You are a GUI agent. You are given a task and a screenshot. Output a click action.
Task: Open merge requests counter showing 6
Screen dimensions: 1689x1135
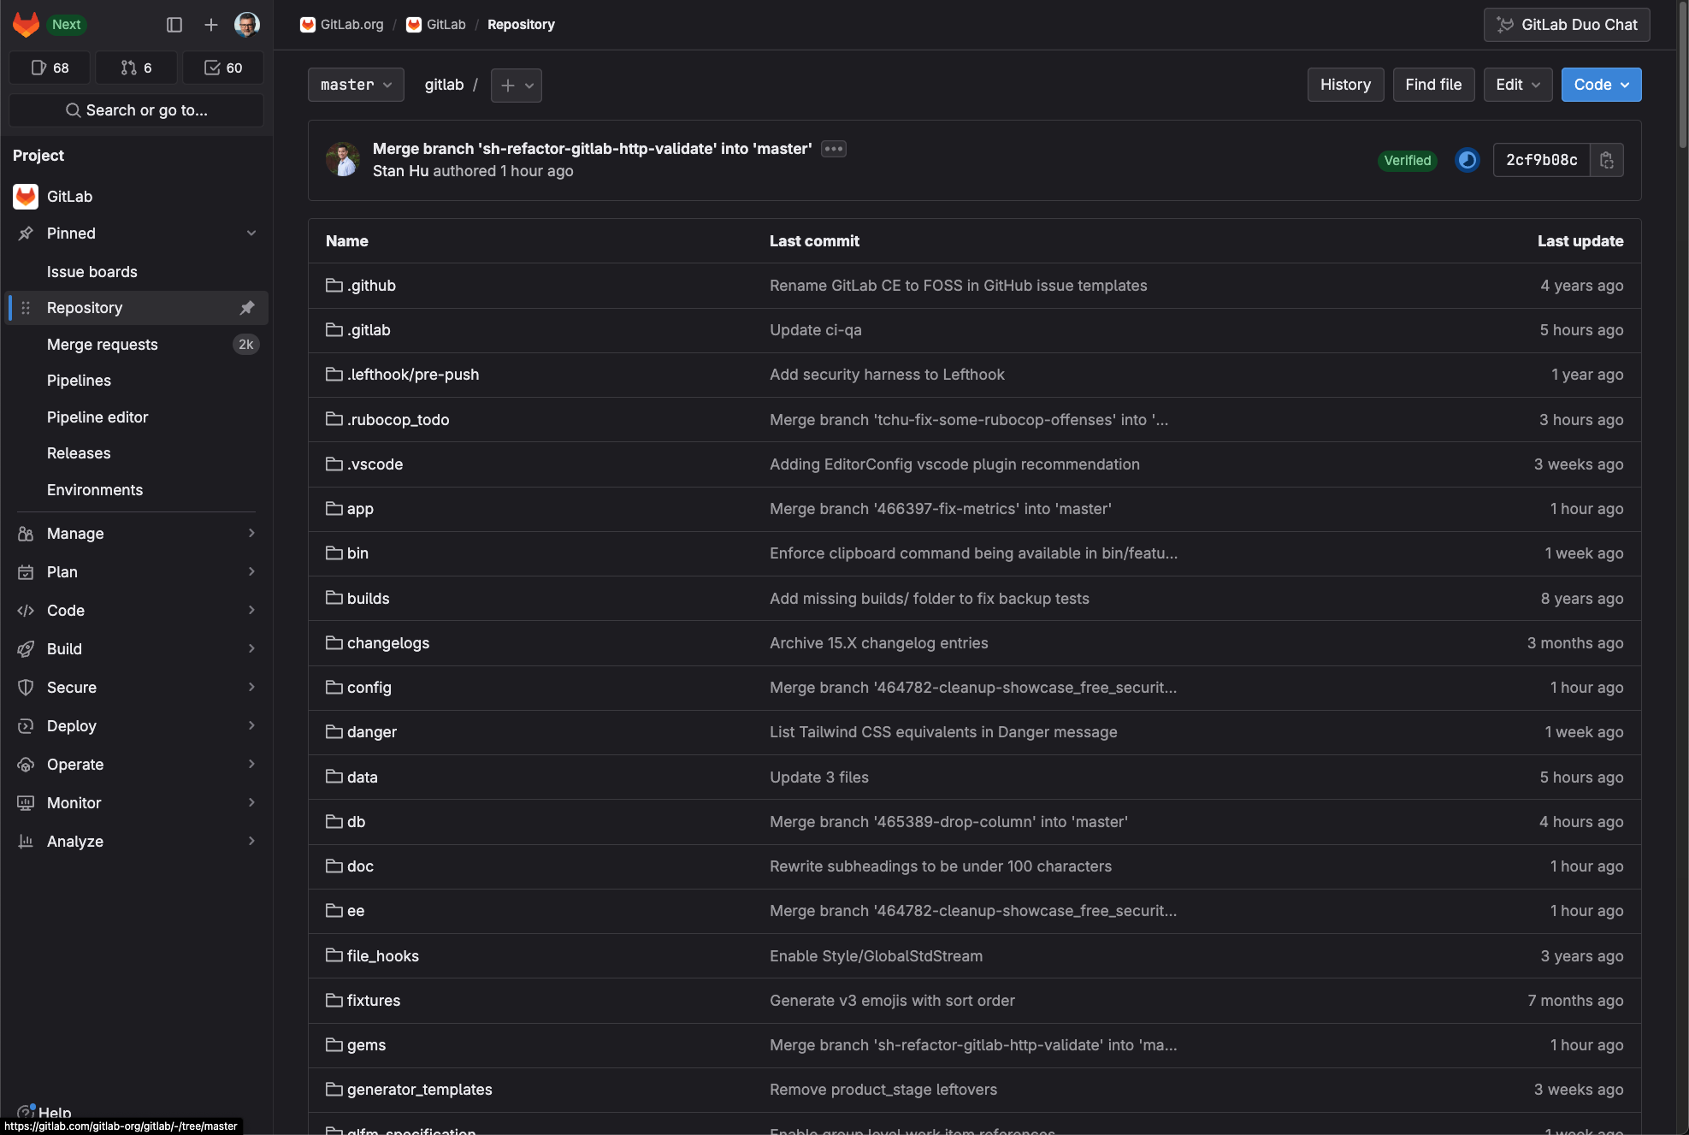[x=136, y=68]
